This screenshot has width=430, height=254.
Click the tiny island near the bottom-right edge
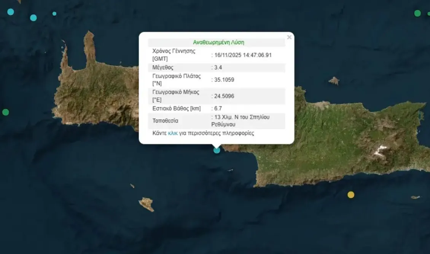pyautogui.click(x=415, y=197)
